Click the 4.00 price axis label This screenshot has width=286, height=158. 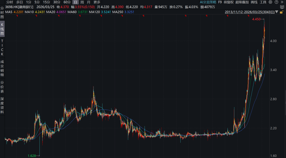point(273,41)
